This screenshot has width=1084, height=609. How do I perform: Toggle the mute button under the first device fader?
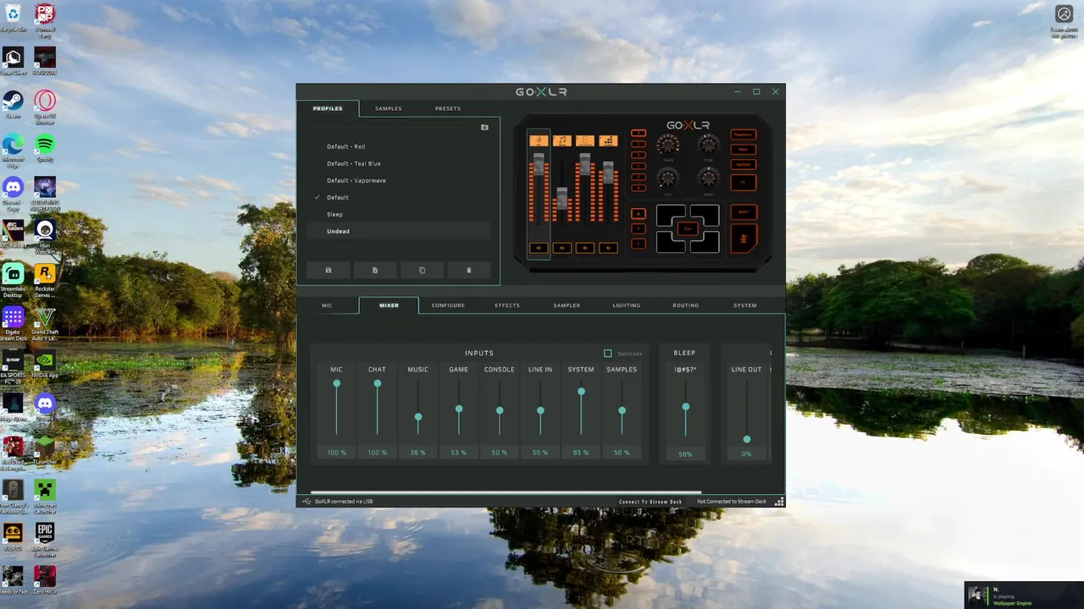pos(539,248)
